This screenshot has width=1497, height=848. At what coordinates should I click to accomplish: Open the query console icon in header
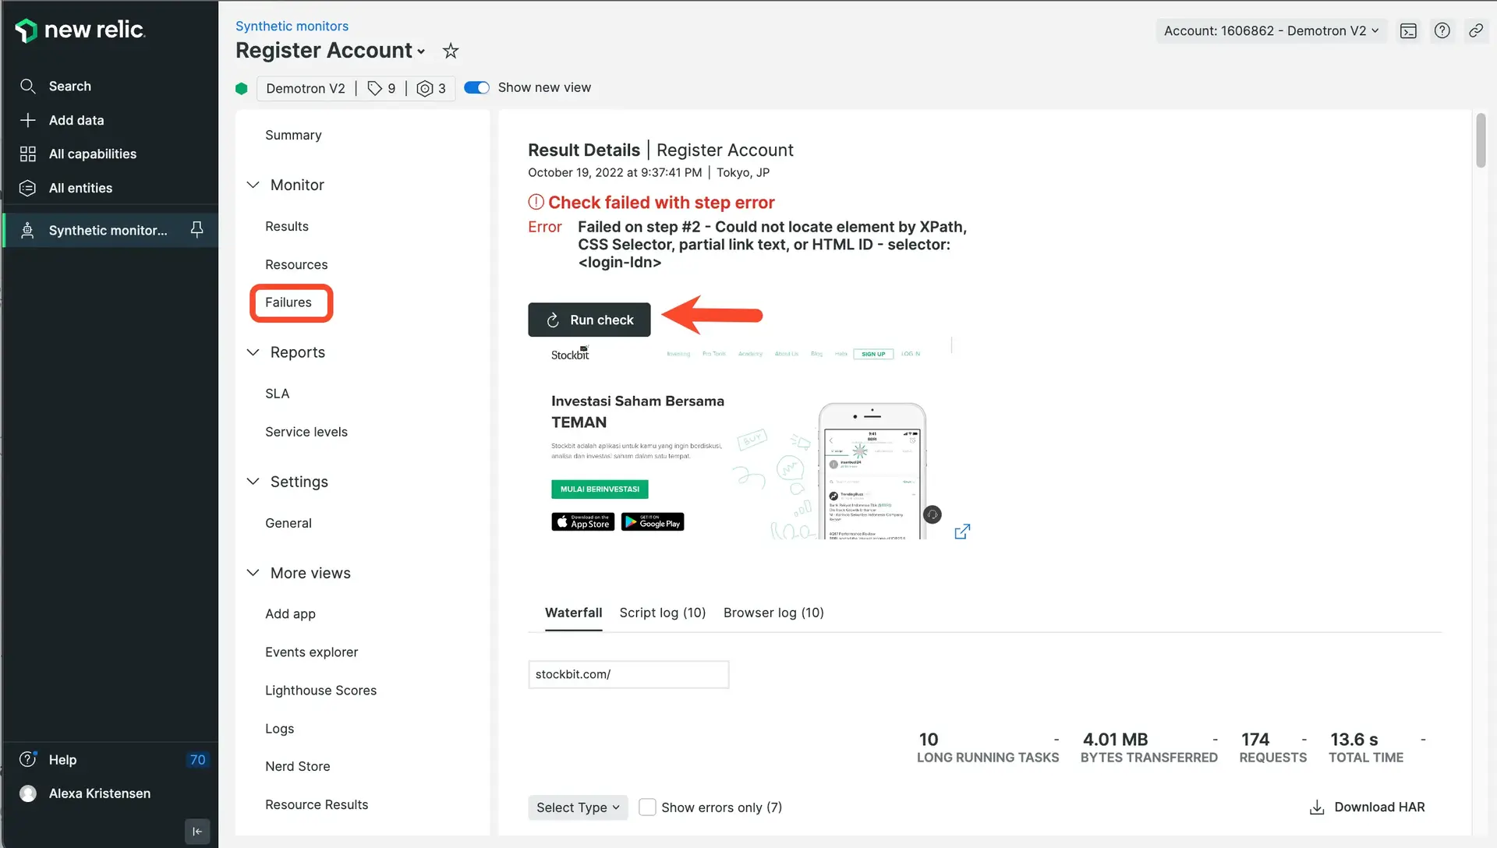[1408, 31]
